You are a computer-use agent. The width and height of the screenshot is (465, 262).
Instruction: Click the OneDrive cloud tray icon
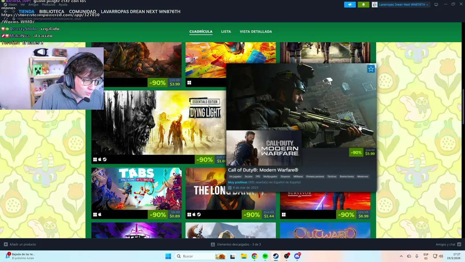[x=409, y=256]
